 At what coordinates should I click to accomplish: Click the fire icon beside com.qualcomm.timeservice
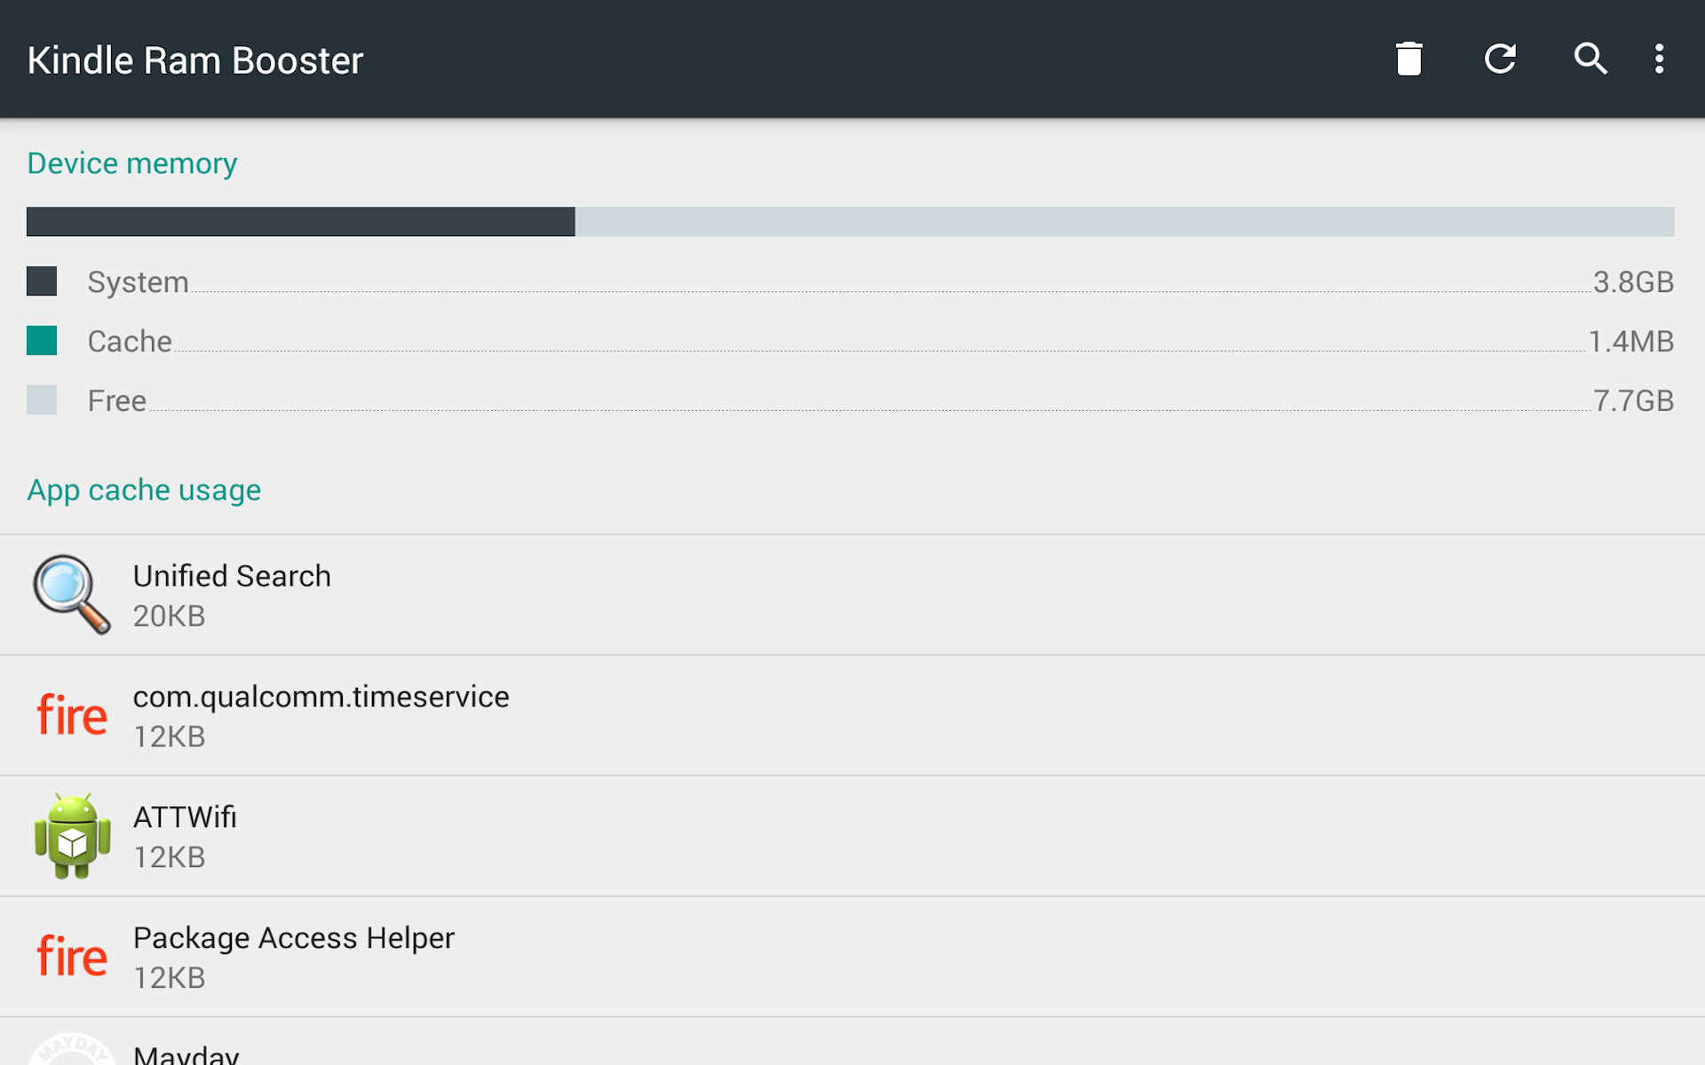click(x=71, y=715)
